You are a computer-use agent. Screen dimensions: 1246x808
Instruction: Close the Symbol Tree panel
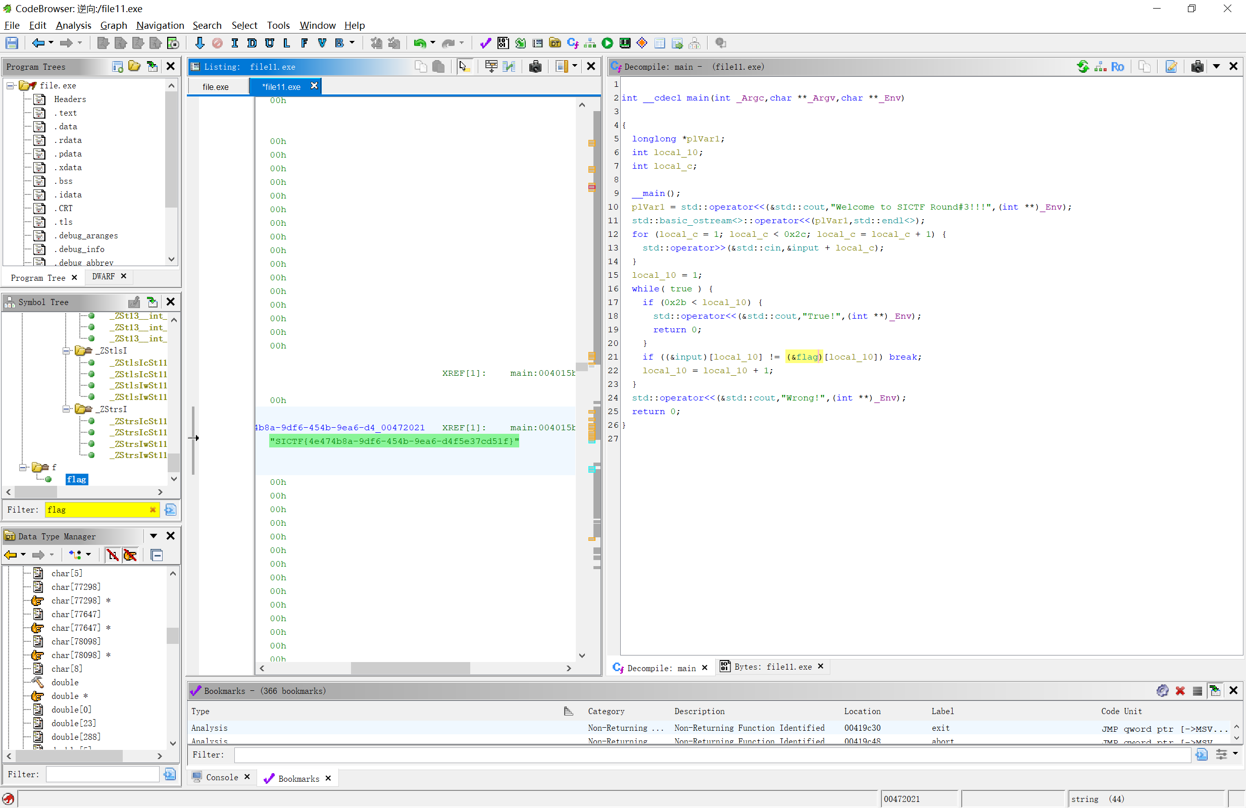click(x=170, y=302)
